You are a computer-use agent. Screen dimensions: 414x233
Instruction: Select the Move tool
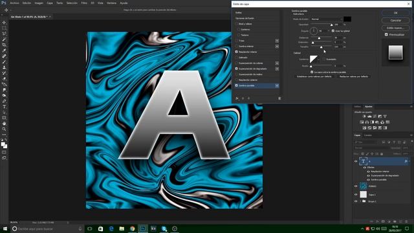[5, 23]
